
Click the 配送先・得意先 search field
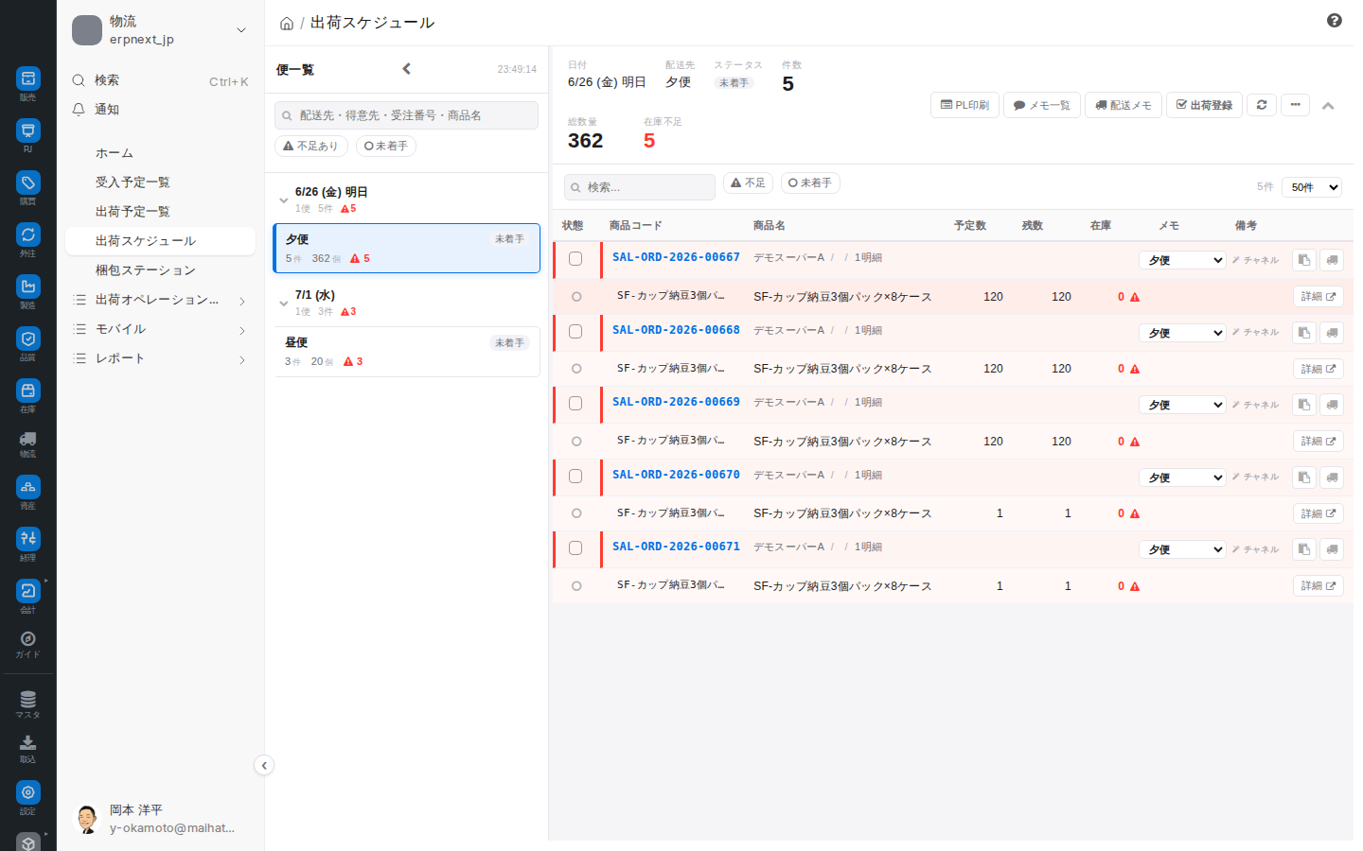[x=406, y=115]
